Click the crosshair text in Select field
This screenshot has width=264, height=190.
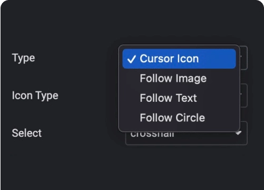point(152,135)
